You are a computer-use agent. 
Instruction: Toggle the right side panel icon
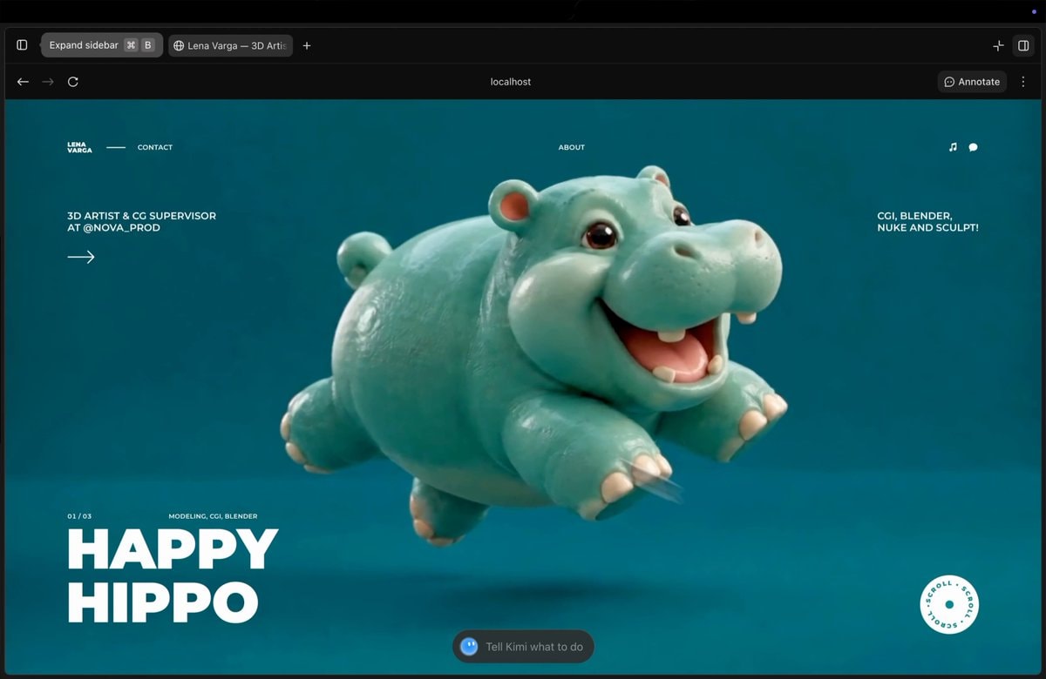click(x=1024, y=45)
